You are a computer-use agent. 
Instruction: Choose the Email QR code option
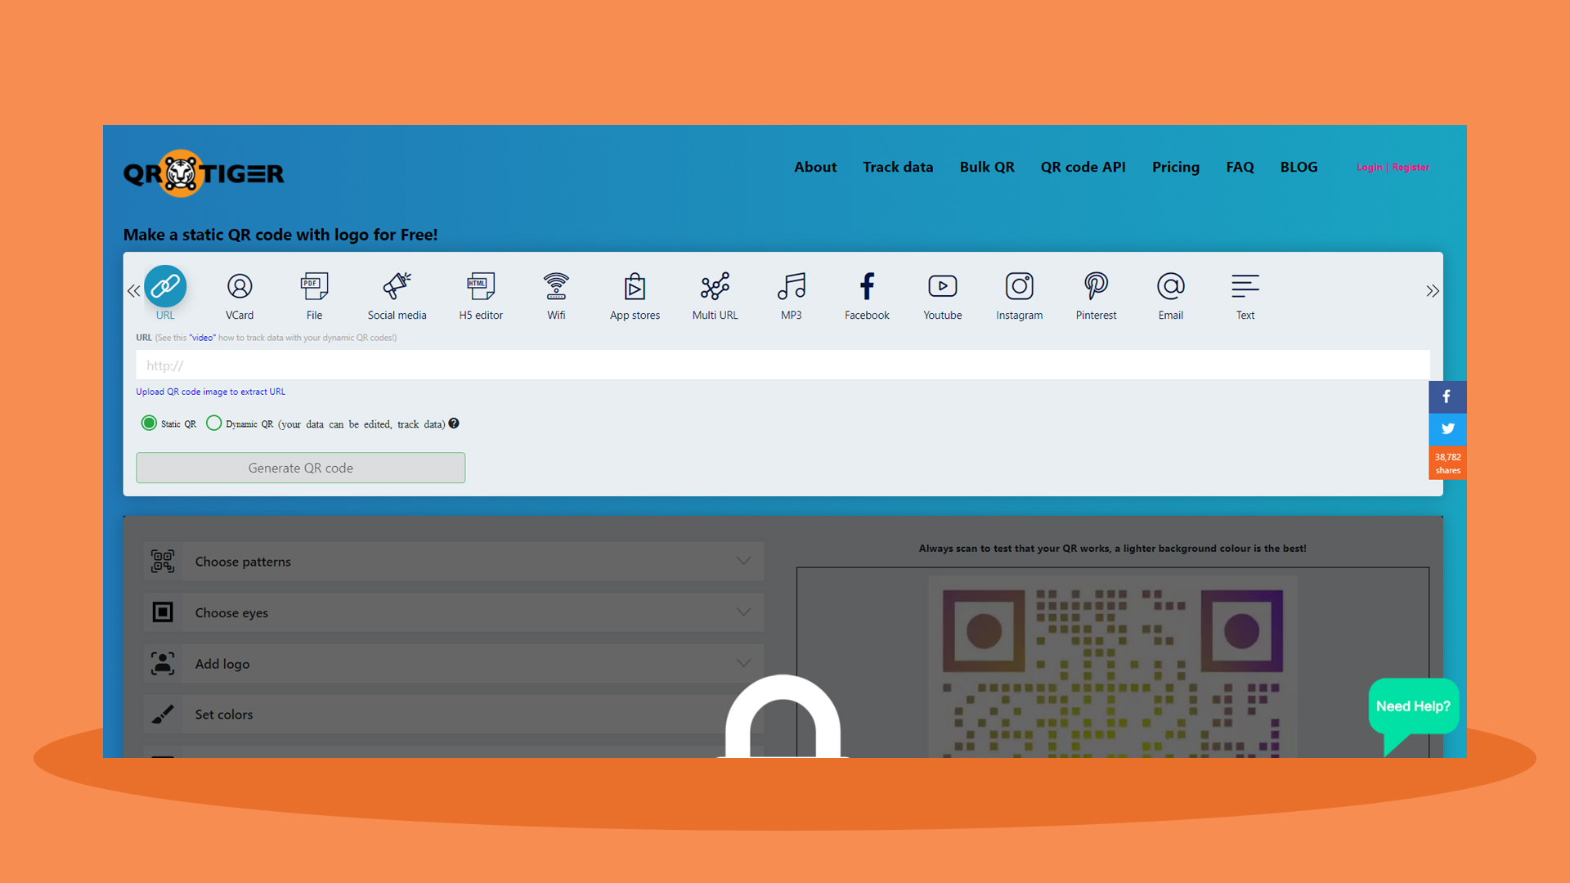pos(1170,294)
